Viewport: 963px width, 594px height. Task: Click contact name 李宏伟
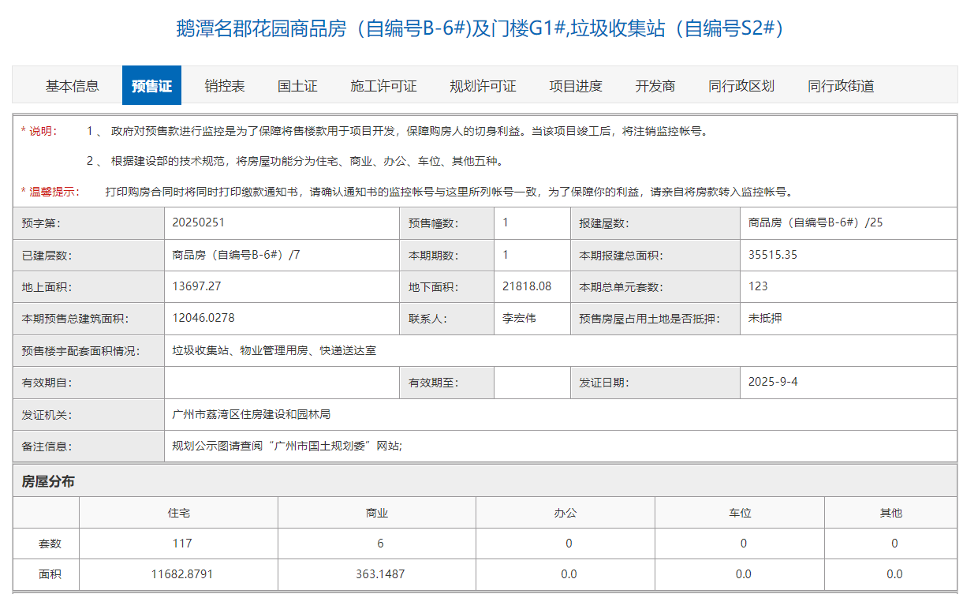click(519, 319)
